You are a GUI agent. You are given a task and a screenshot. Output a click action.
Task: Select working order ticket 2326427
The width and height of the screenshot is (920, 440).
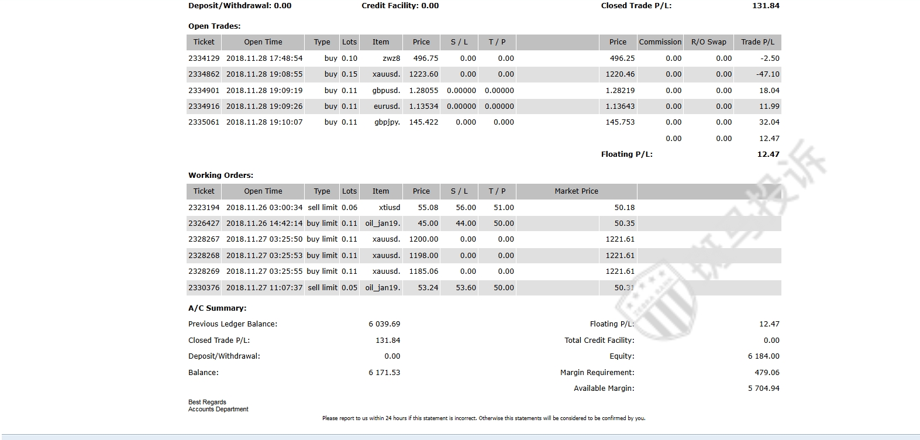tap(204, 224)
